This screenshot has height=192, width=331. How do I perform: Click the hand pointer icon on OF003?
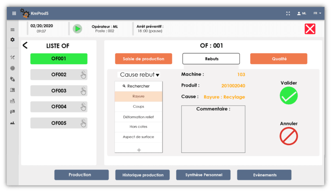(83, 91)
